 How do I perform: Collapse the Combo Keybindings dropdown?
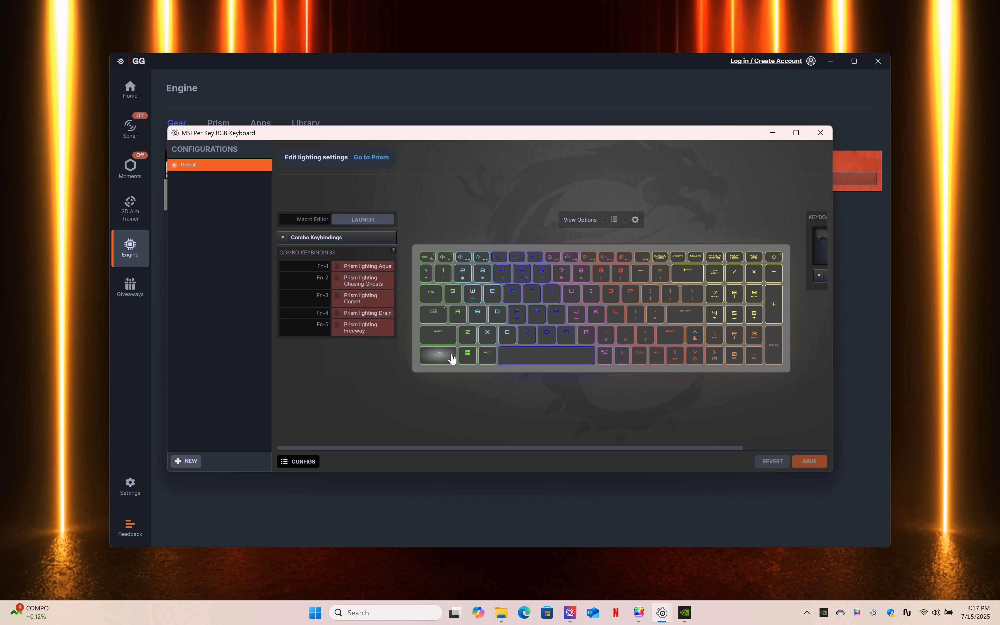tap(283, 238)
